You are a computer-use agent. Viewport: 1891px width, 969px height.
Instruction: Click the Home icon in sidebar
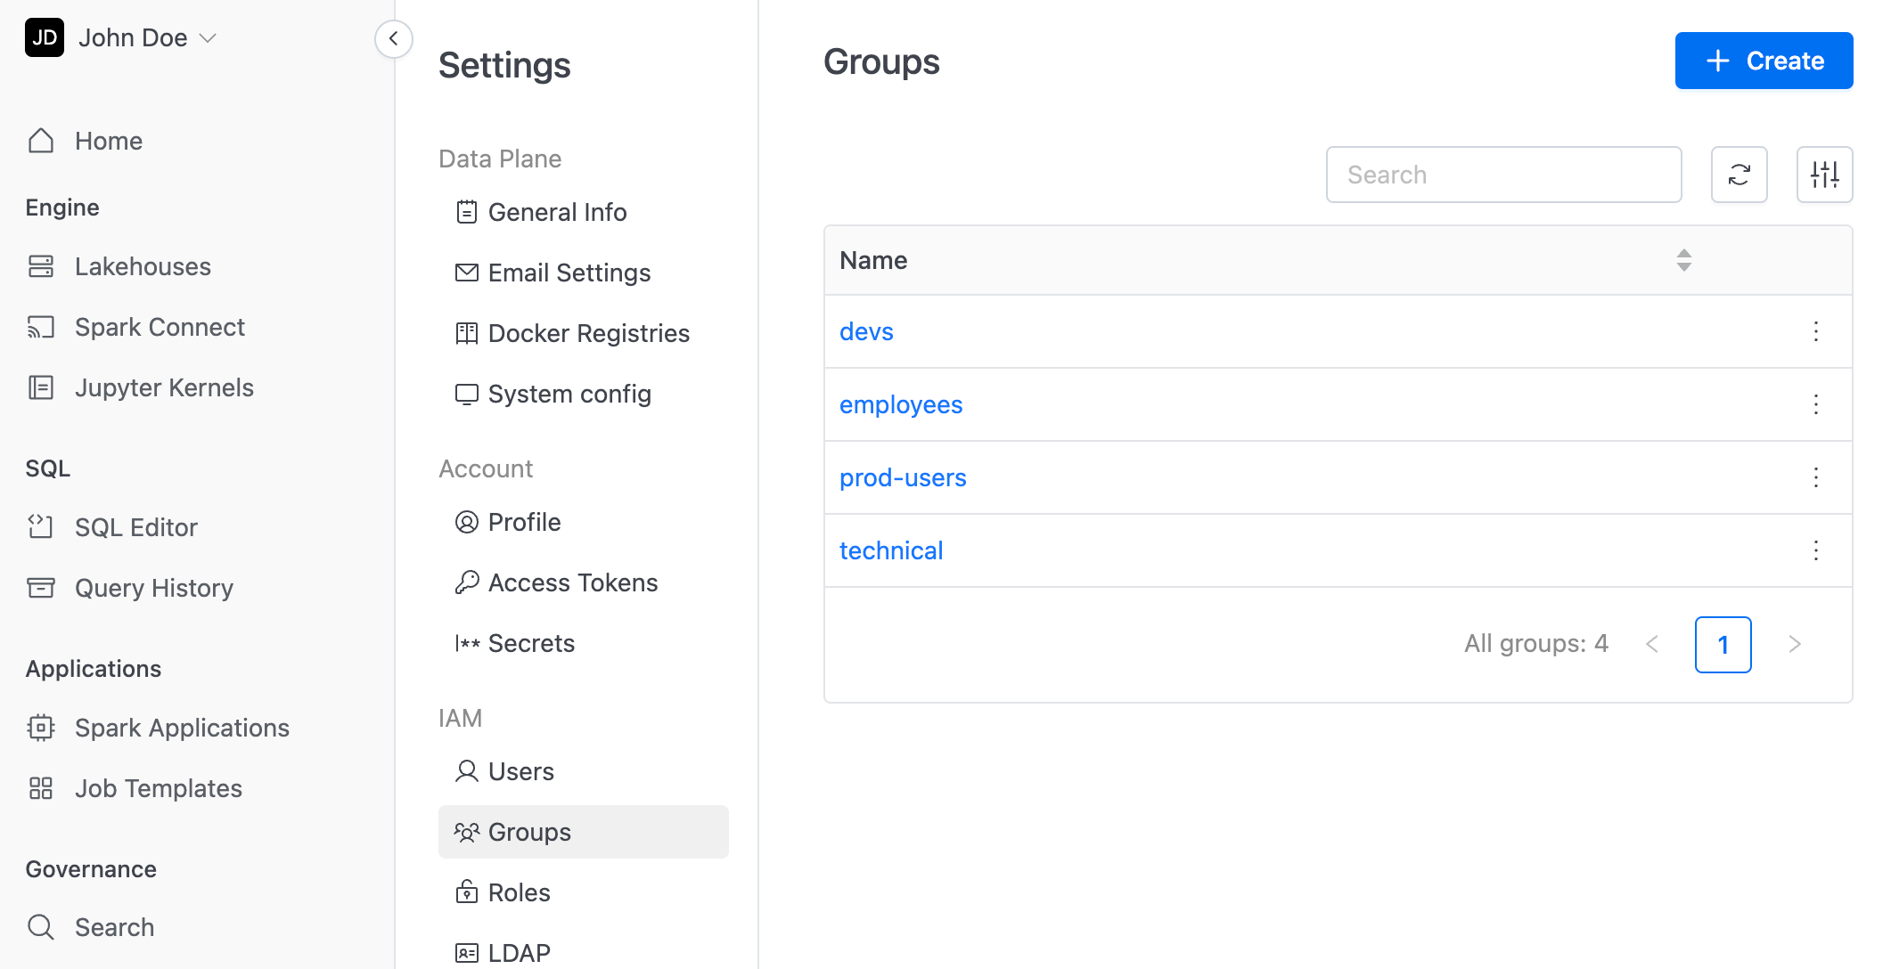click(x=41, y=141)
